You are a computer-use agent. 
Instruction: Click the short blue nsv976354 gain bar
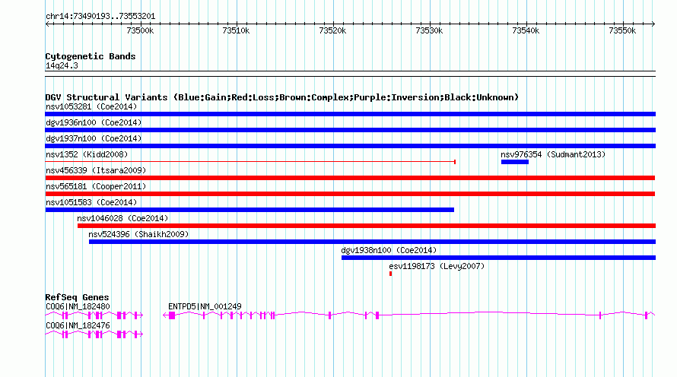coord(515,162)
